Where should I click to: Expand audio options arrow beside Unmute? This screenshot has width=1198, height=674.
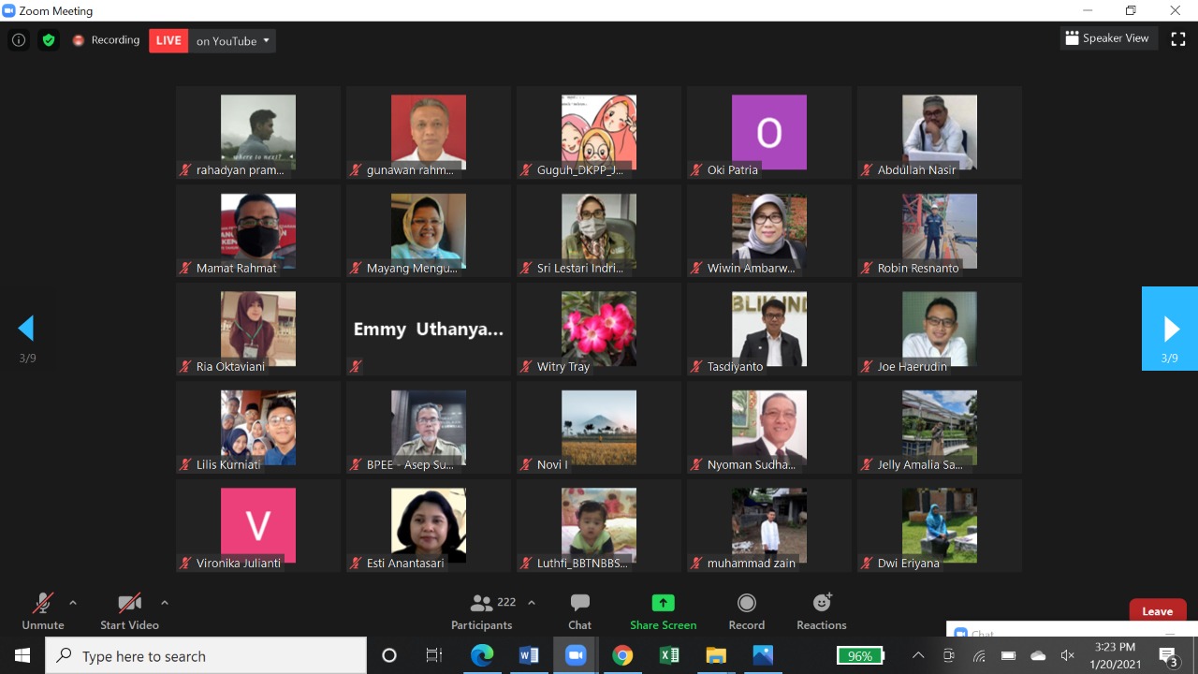pyautogui.click(x=73, y=603)
